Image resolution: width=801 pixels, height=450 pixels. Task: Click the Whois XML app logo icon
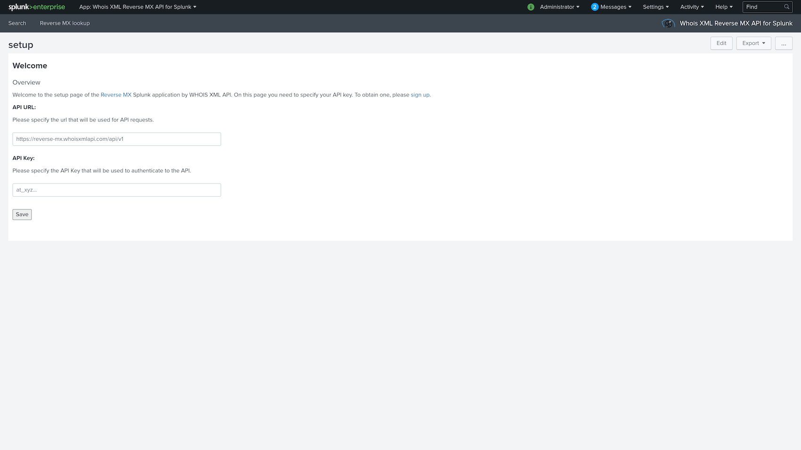(668, 23)
